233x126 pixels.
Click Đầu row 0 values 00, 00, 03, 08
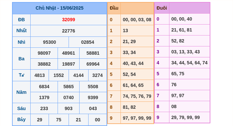click(137, 20)
